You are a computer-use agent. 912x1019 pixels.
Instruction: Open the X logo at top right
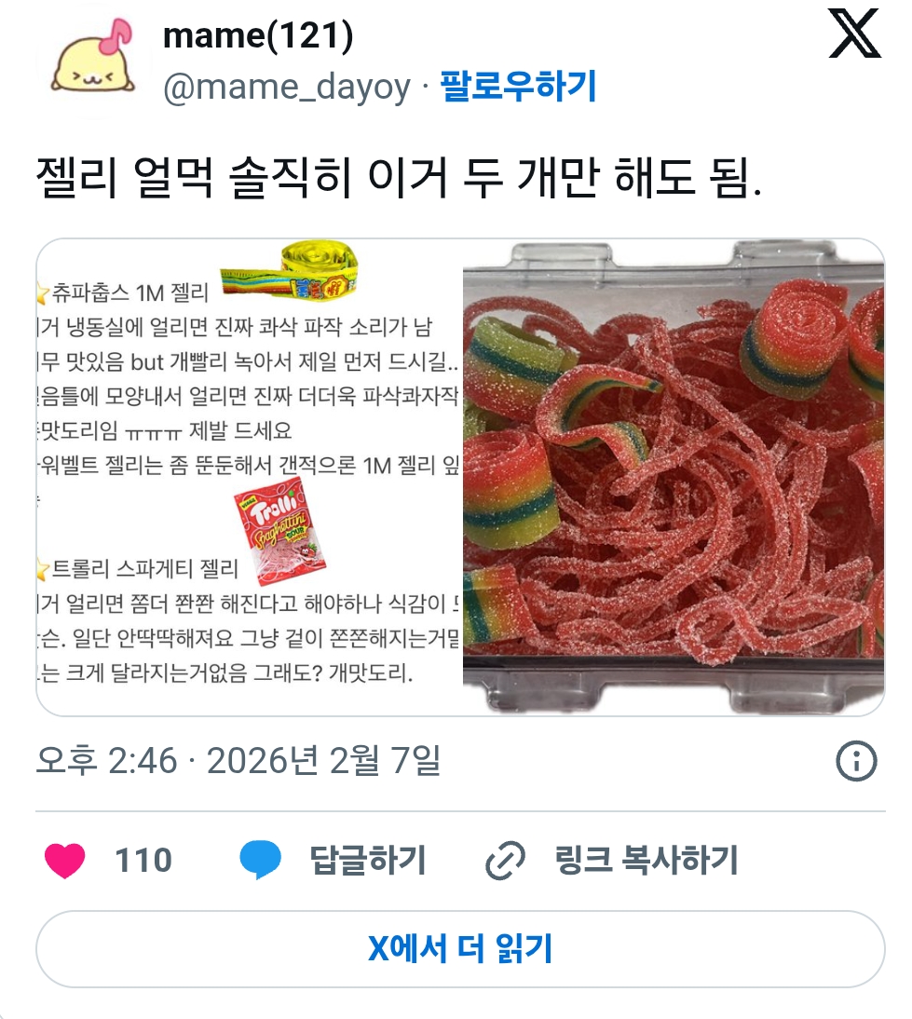[x=854, y=34]
